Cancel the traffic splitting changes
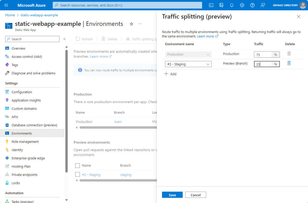Screen dimensions: 308x203 [x=196, y=195]
